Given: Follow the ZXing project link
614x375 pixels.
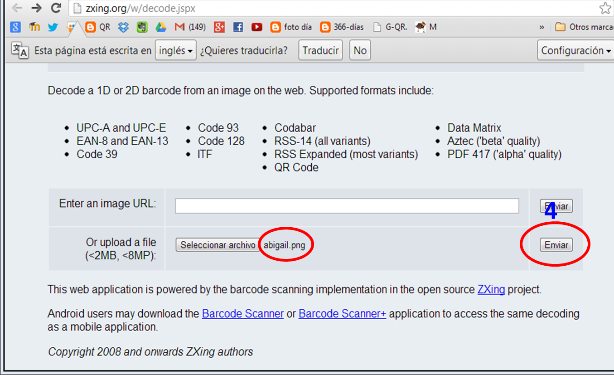Looking at the screenshot, I should click(x=491, y=290).
